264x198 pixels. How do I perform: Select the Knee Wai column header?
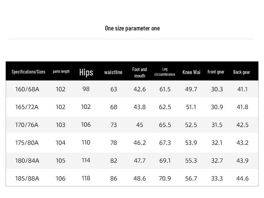[x=191, y=72]
